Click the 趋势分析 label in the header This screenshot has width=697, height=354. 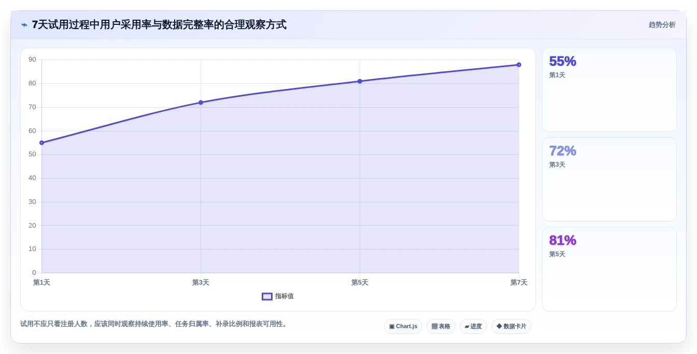coord(662,25)
